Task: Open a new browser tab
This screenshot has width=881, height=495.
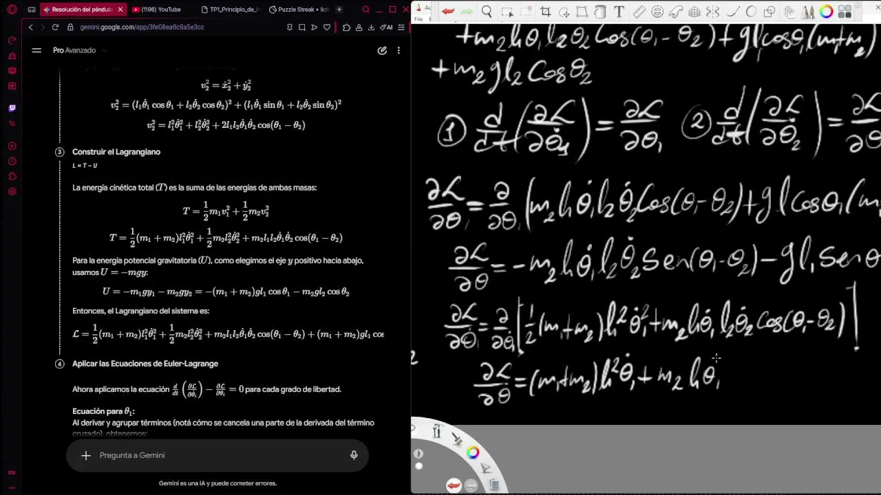Action: click(339, 10)
